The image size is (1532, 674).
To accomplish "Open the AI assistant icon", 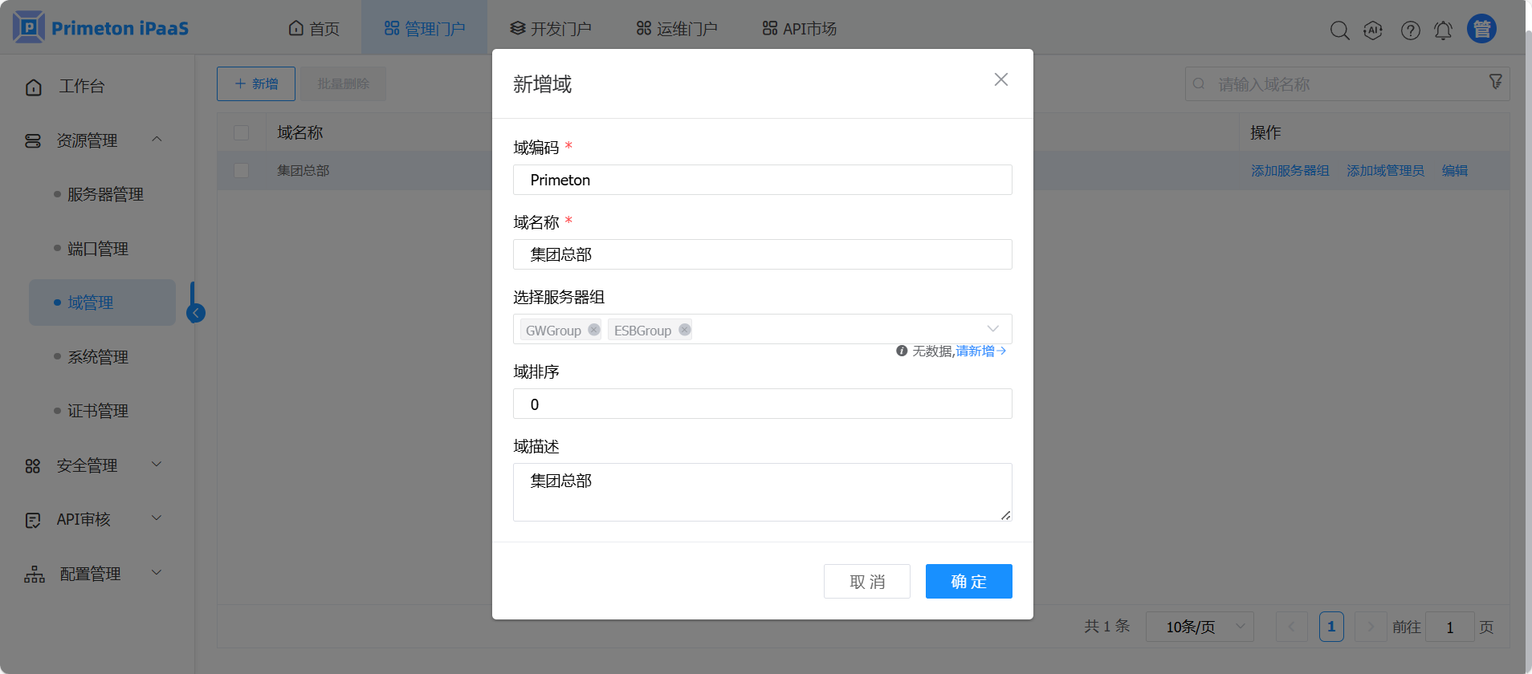I will [1373, 30].
